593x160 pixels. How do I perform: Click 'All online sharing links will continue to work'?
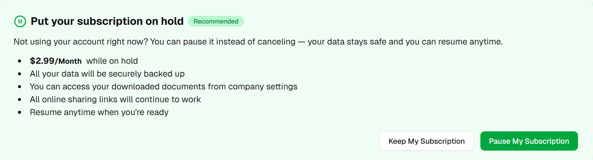click(x=115, y=99)
